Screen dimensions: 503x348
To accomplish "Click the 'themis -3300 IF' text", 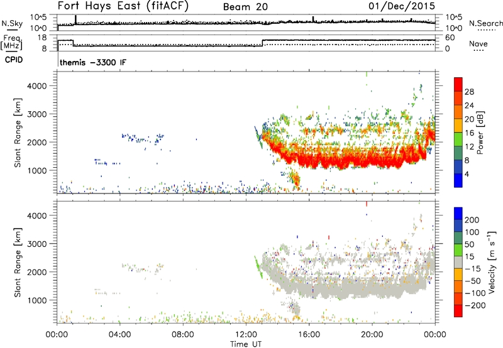I will [x=93, y=62].
